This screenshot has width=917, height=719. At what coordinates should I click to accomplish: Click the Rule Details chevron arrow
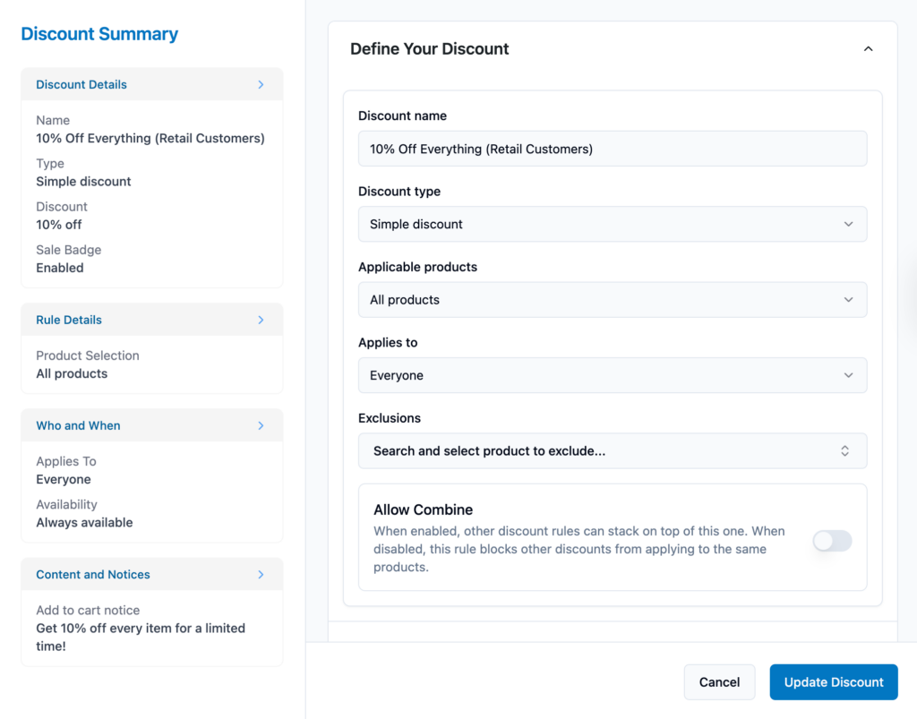tap(261, 320)
